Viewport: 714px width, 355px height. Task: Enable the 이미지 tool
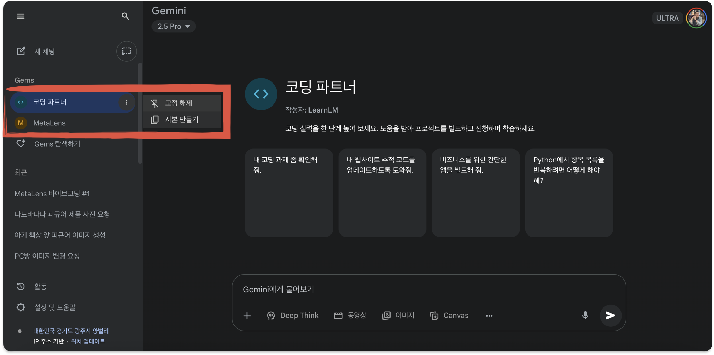point(398,316)
